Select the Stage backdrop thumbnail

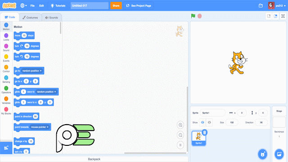pos(279,122)
